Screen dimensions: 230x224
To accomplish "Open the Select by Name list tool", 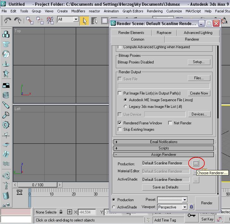I will [94, 21].
